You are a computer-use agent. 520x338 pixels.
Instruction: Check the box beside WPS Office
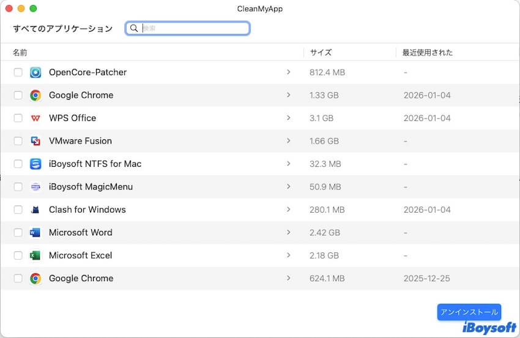pyautogui.click(x=18, y=118)
